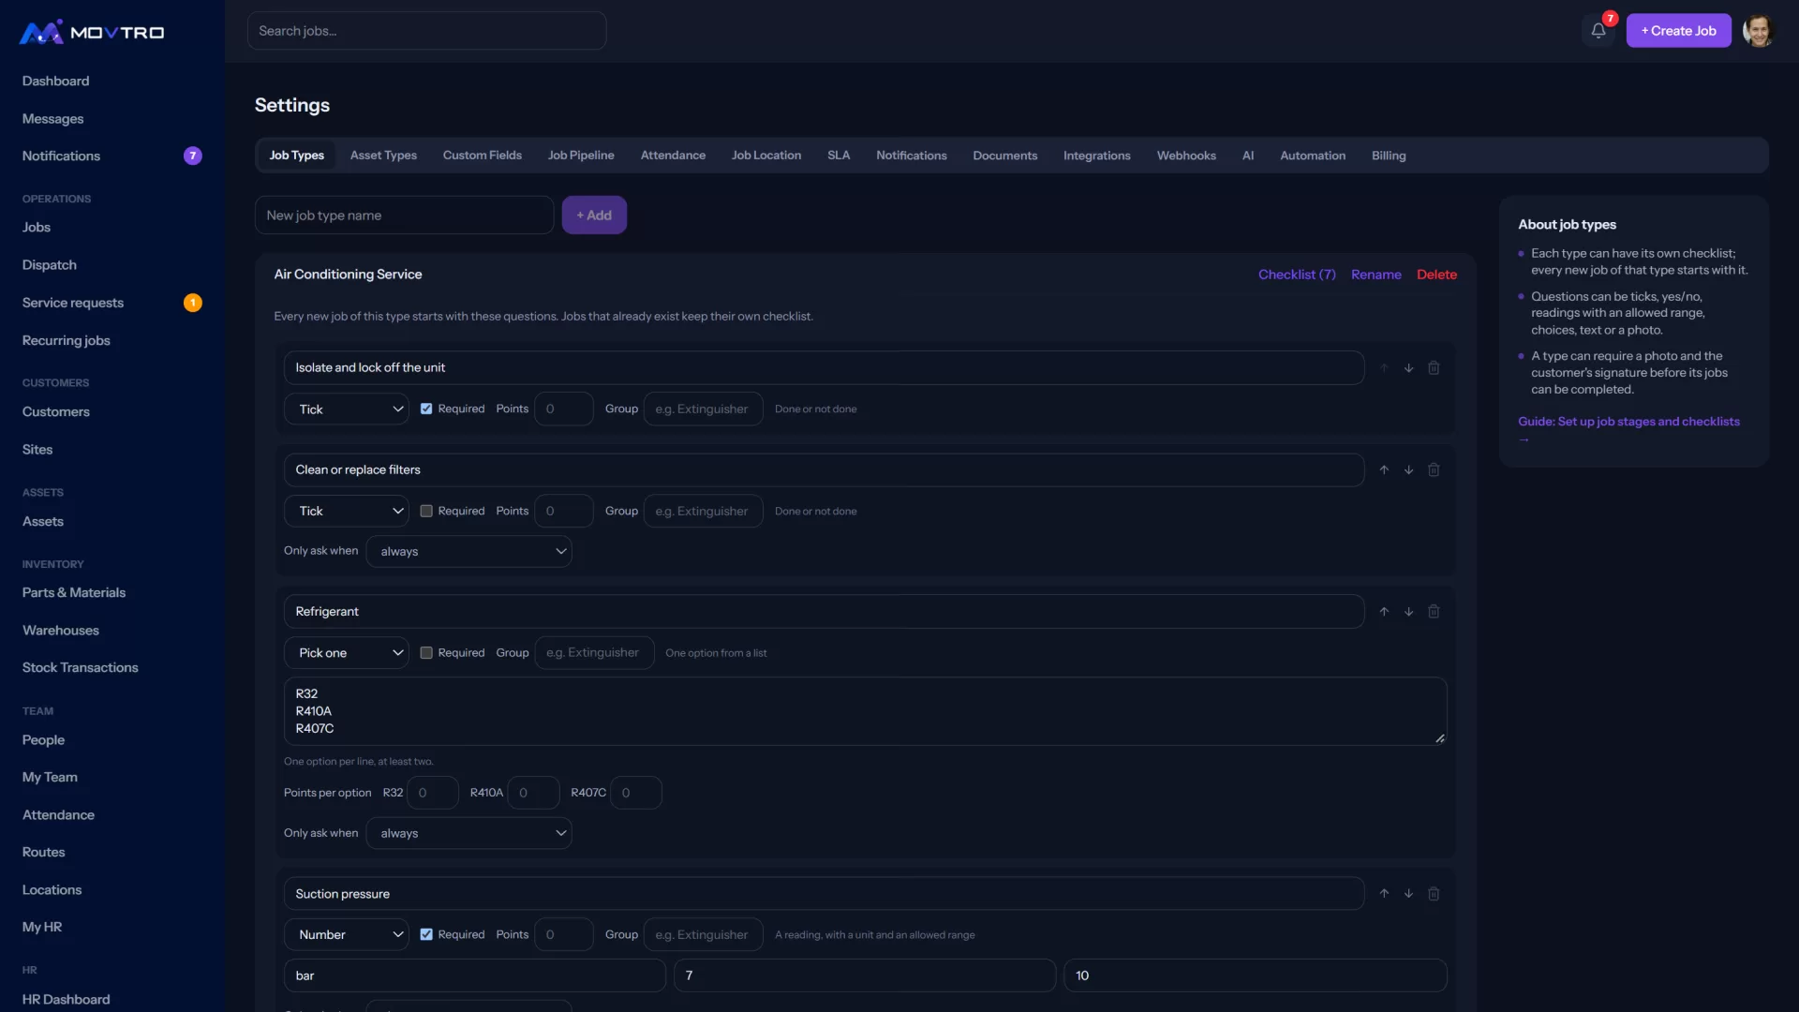This screenshot has height=1012, width=1799.
Task: Switch to the Job Pipeline tab
Action: 581,156
